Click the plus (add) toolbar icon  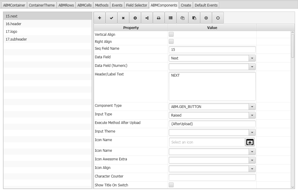100,18
